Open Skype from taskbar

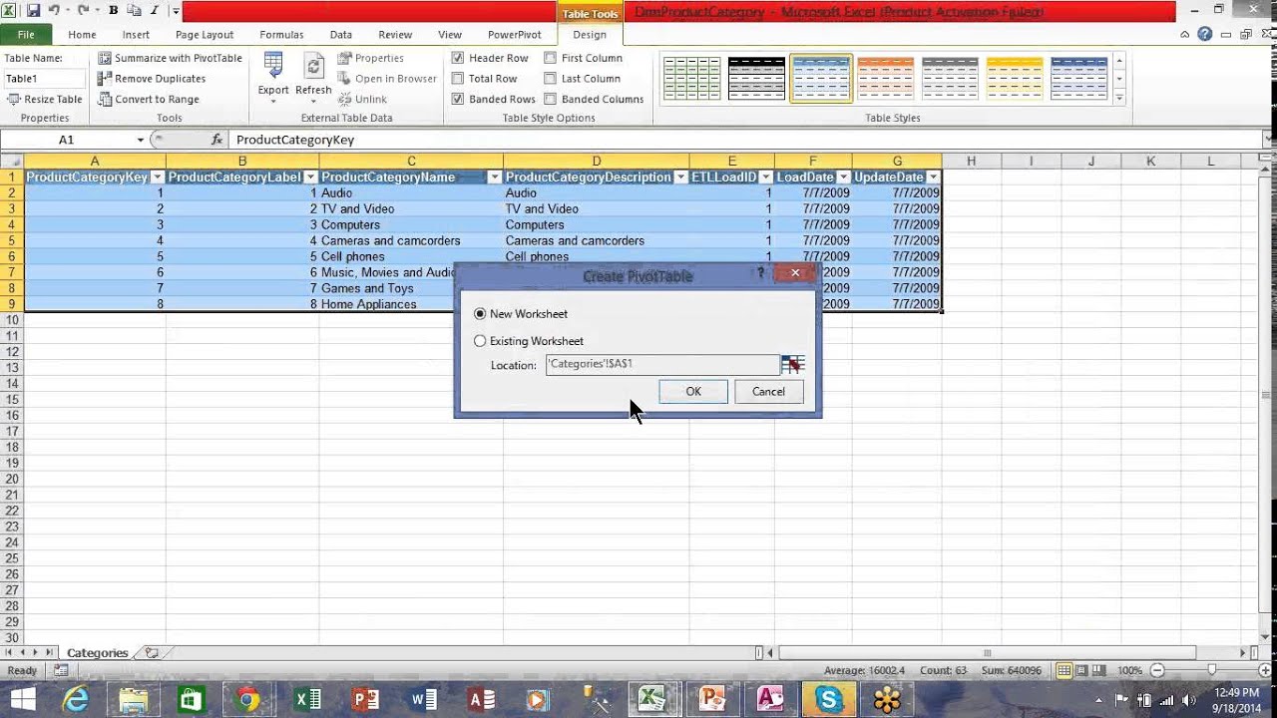point(828,699)
